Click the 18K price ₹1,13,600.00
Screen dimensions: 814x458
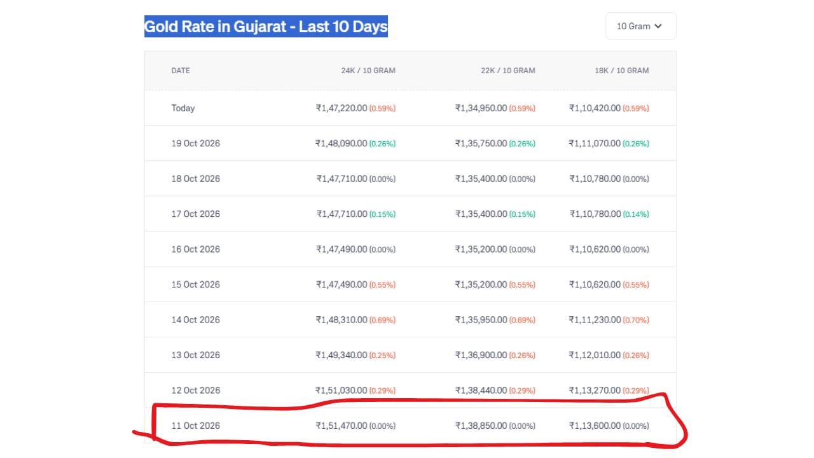tap(595, 426)
